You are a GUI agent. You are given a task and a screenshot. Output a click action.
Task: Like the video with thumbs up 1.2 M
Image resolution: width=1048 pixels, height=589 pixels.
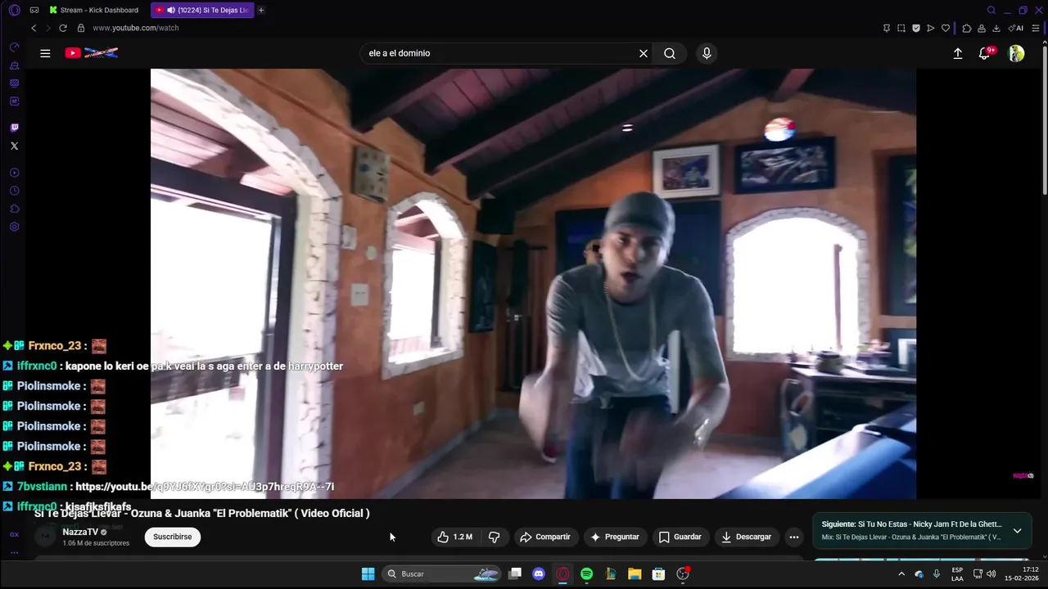click(x=455, y=537)
